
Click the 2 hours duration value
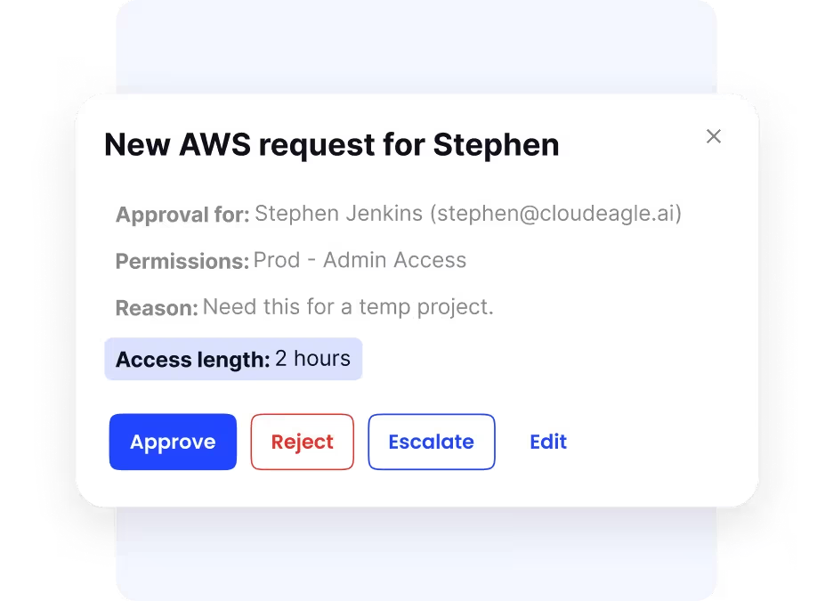pyautogui.click(x=313, y=359)
